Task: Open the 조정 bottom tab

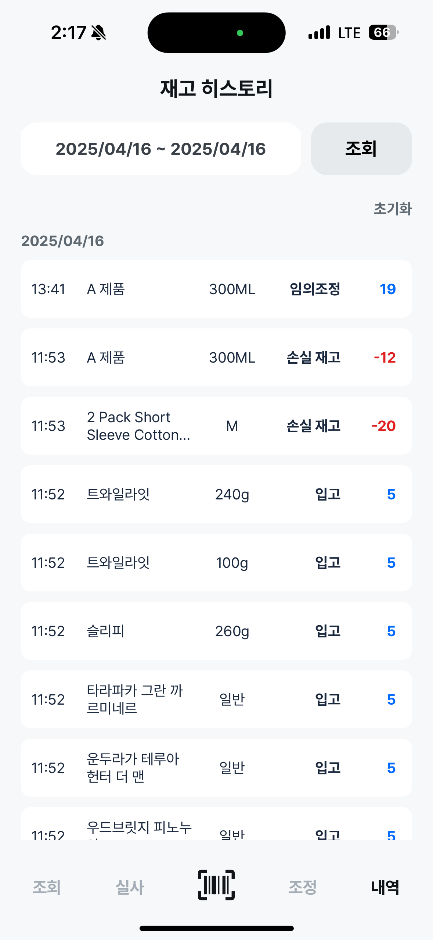Action: pos(302,887)
